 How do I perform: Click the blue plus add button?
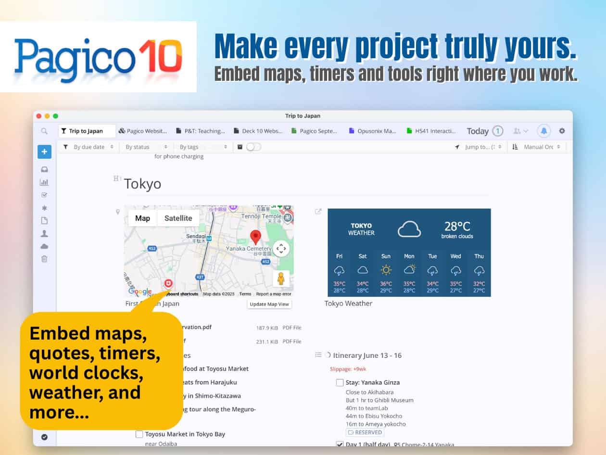(44, 152)
